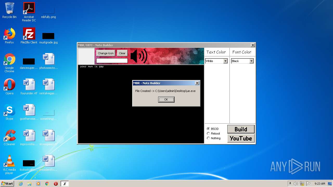Select the BSOD radio option
Viewport: 333px width, 187px height.
[213, 129]
